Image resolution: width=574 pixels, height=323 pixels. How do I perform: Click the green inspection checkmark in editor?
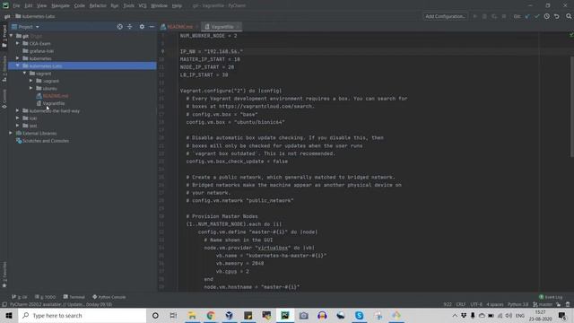571,35
